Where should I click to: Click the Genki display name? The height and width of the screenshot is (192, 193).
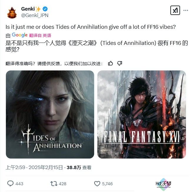click(28, 9)
